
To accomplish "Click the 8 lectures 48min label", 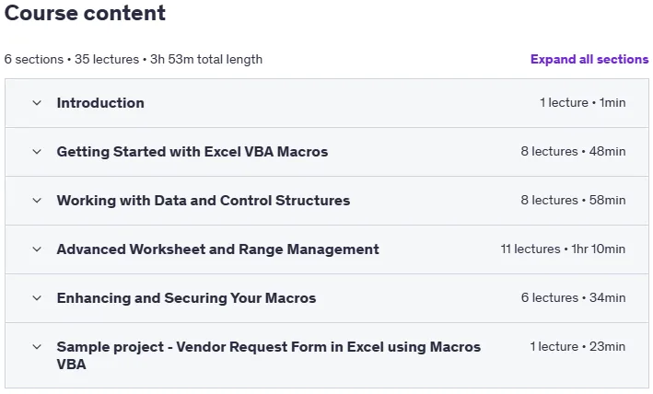I will pos(573,151).
